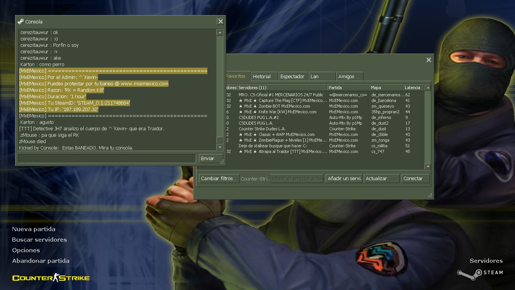The width and height of the screenshot is (515, 290).
Task: Click Servidores label at bottom right
Action: click(486, 261)
